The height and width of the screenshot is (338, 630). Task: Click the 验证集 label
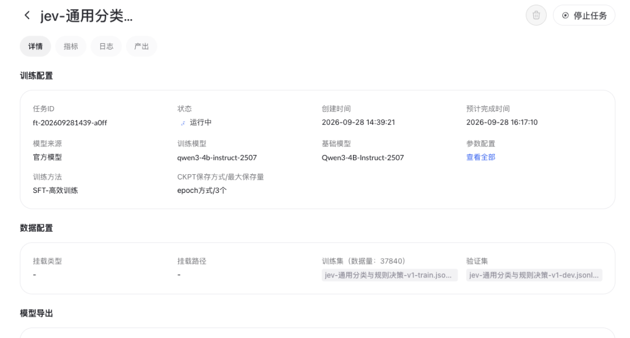coord(477,261)
